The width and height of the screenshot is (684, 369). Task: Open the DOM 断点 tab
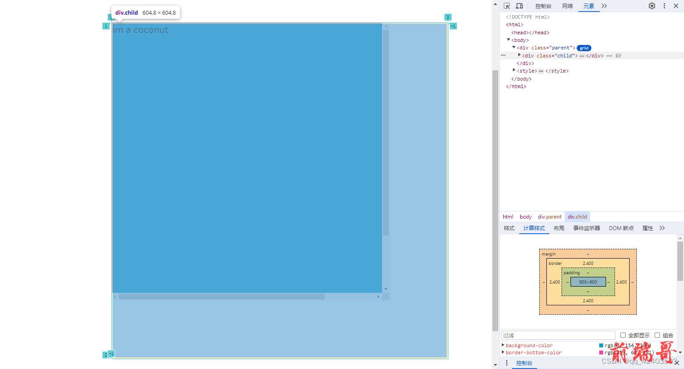[621, 228]
